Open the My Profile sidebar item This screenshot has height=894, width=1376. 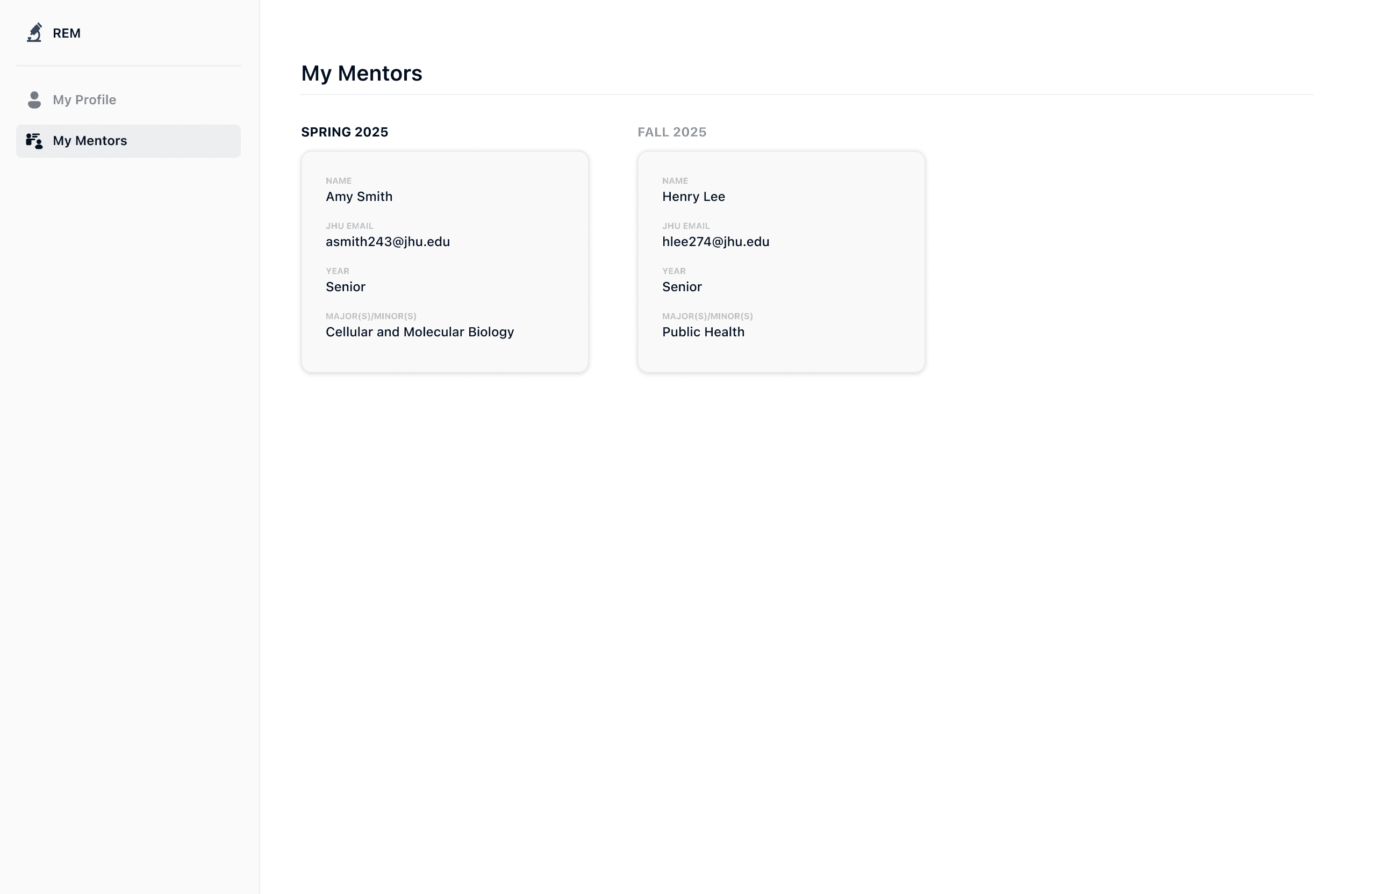[84, 100]
